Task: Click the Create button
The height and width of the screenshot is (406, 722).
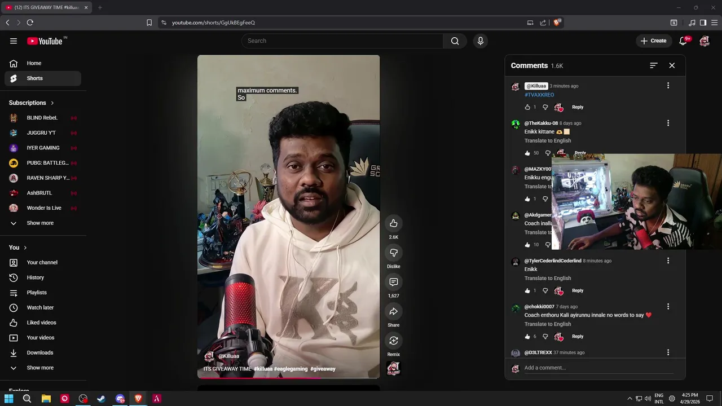Action: pos(653,41)
